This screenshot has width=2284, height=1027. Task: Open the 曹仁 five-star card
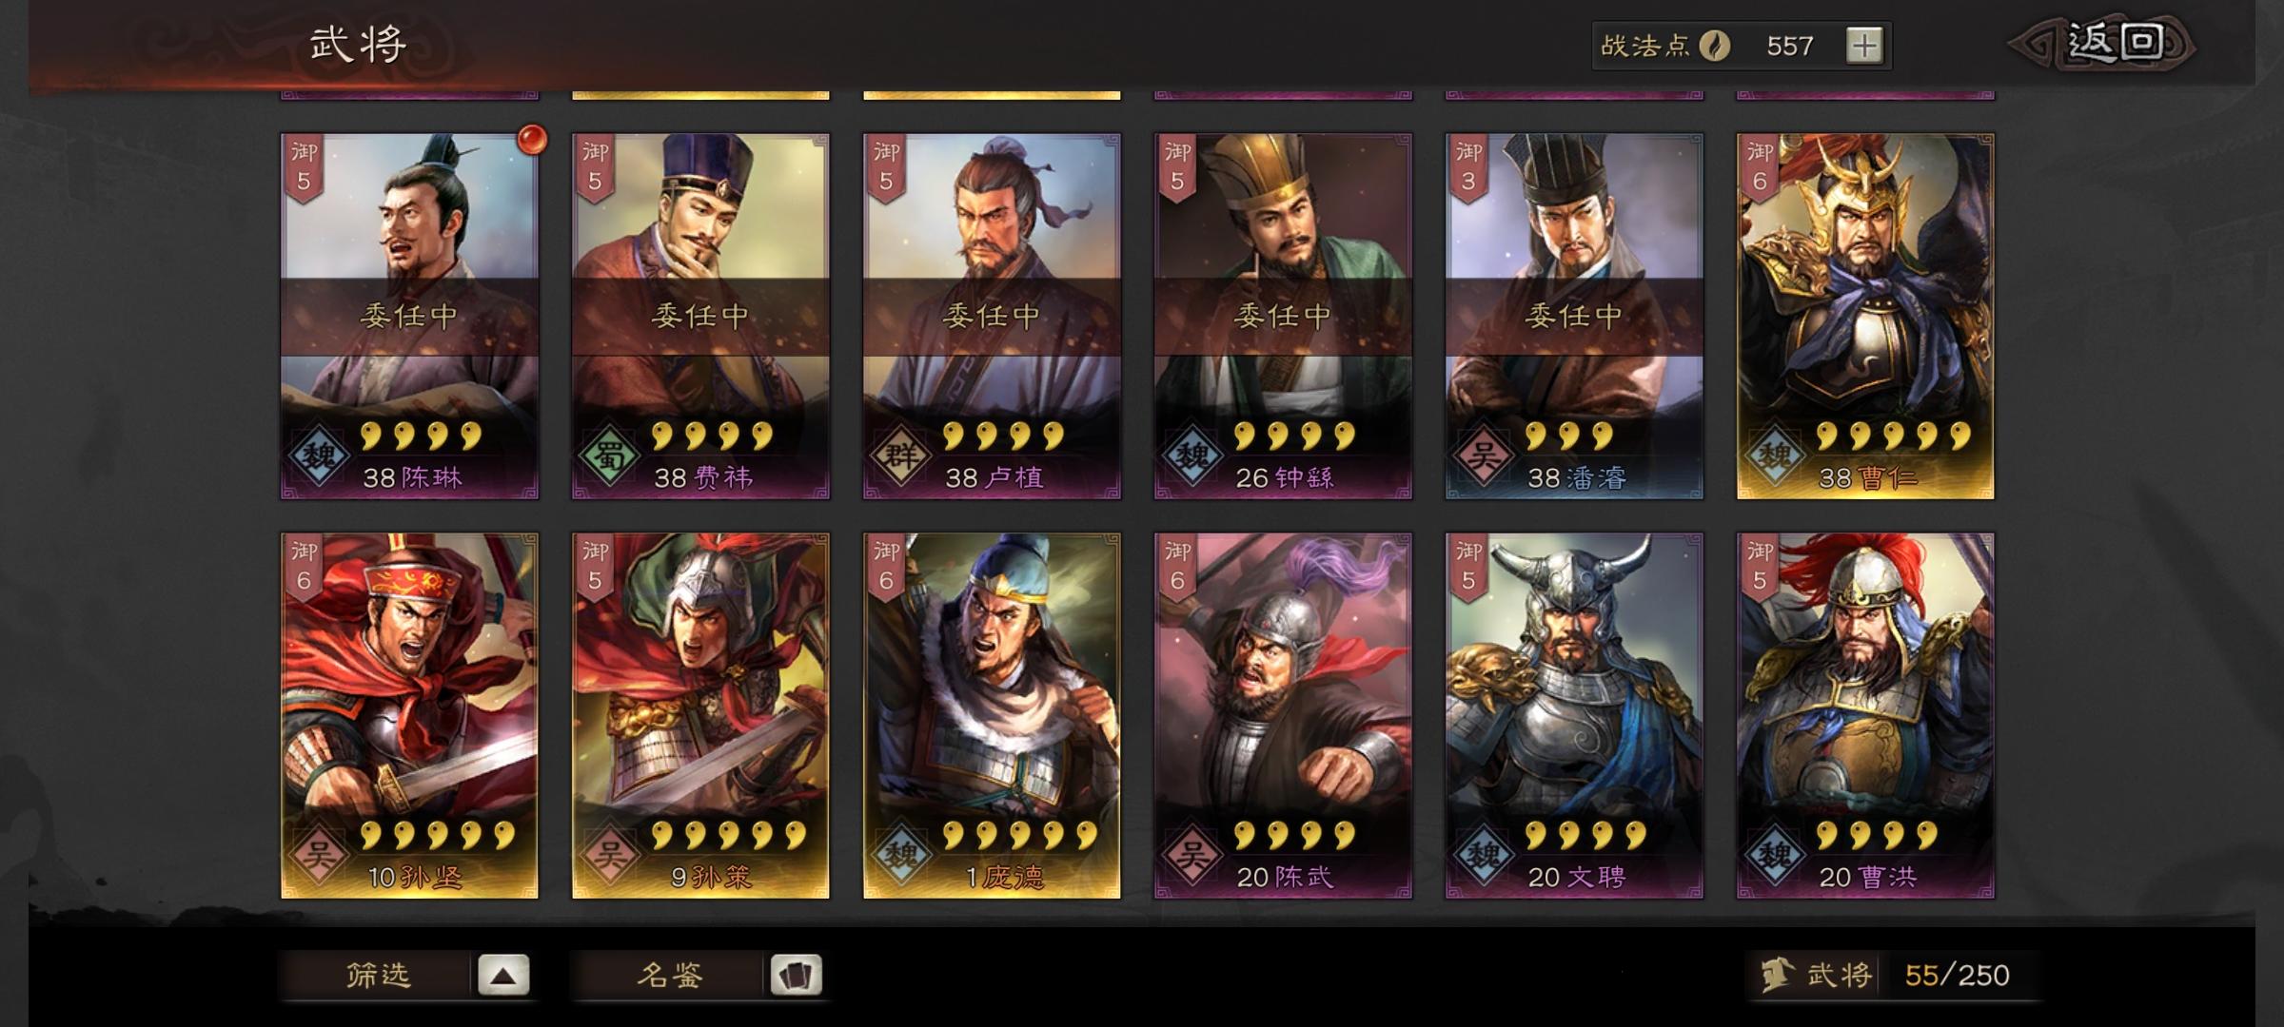tap(1865, 317)
